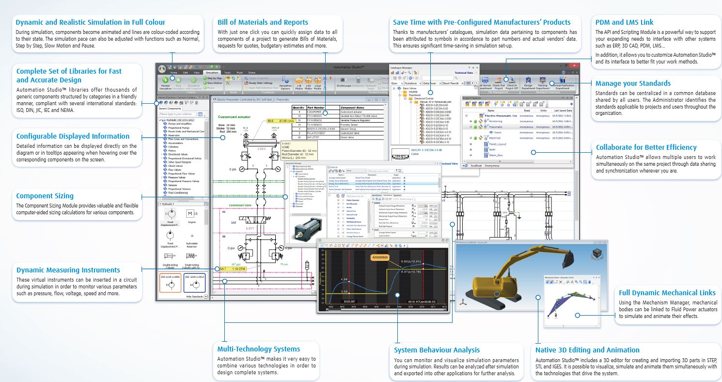The image size is (722, 382).
Task: Start Normal Simulation from the ribbon
Action: pos(165,82)
